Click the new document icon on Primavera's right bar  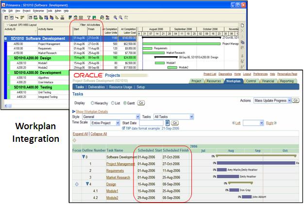point(242,26)
